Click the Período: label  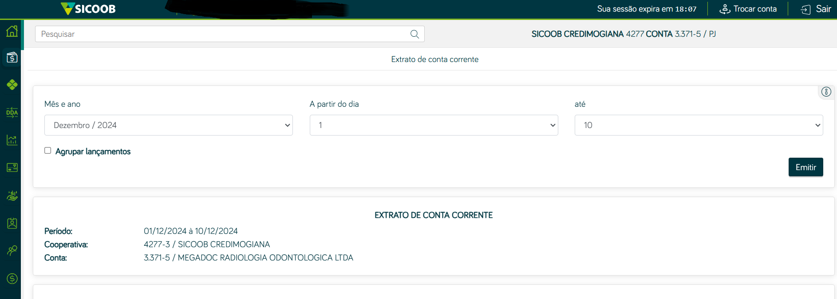[58, 231]
